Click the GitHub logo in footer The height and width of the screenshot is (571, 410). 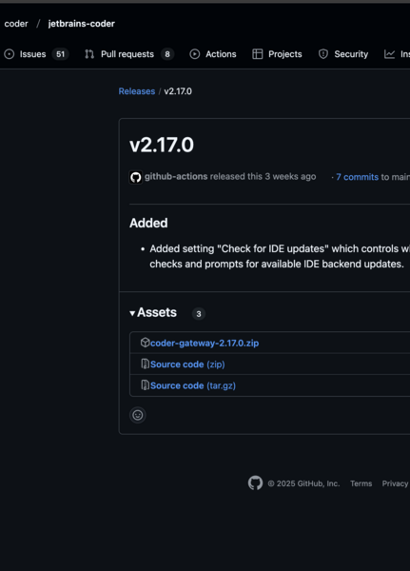pos(255,482)
